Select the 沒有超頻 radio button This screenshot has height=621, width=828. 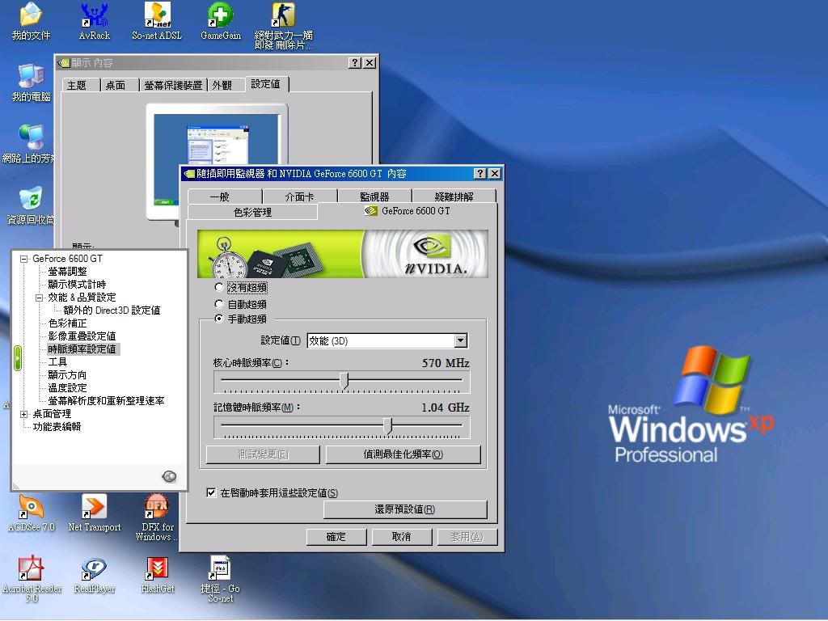coord(219,287)
